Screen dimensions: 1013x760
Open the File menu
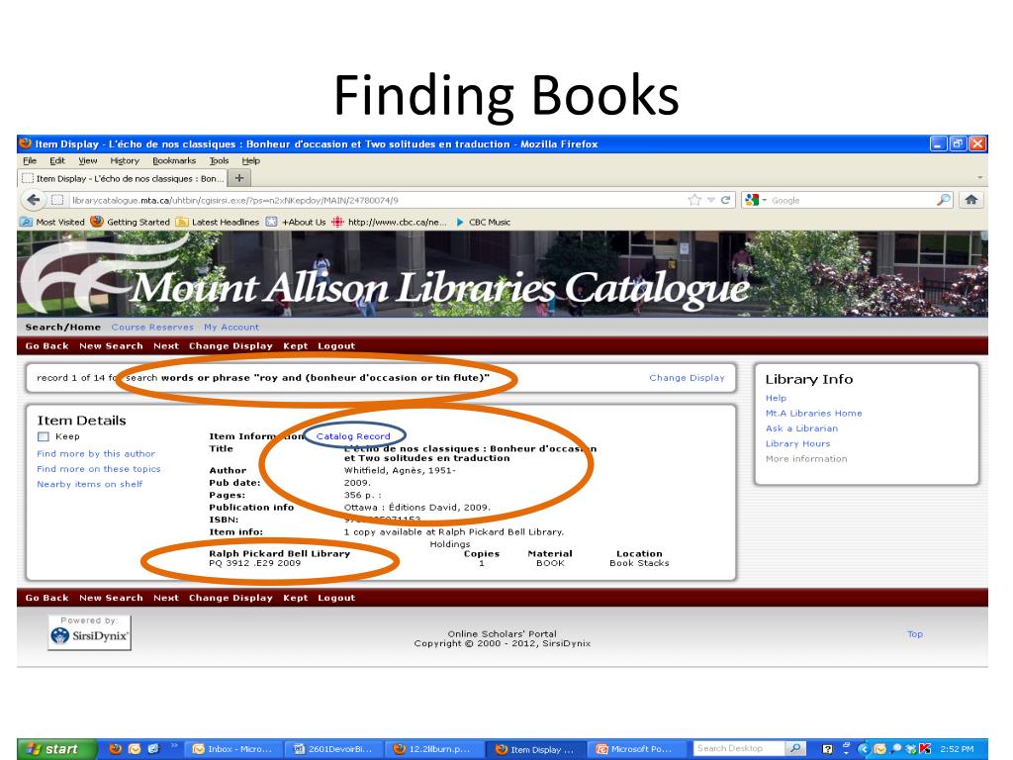(30, 161)
